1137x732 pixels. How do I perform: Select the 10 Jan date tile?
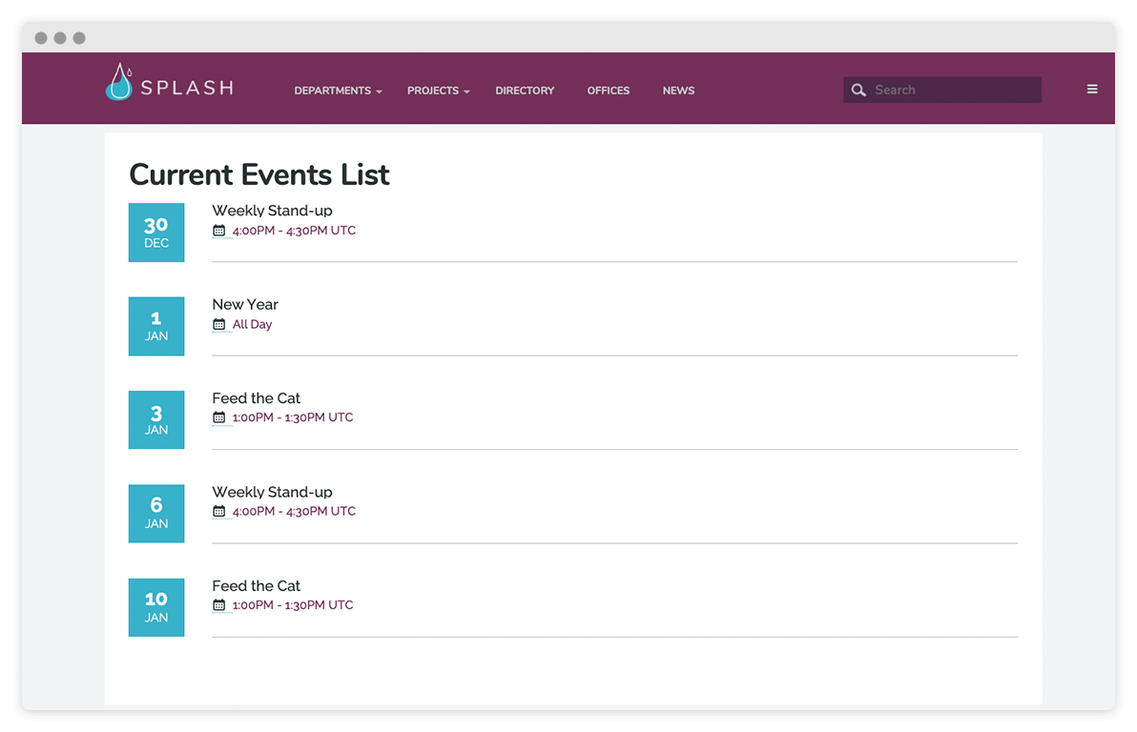(x=156, y=607)
